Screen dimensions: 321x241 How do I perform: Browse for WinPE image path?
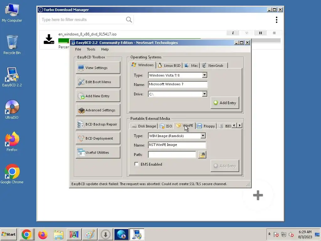click(x=202, y=155)
